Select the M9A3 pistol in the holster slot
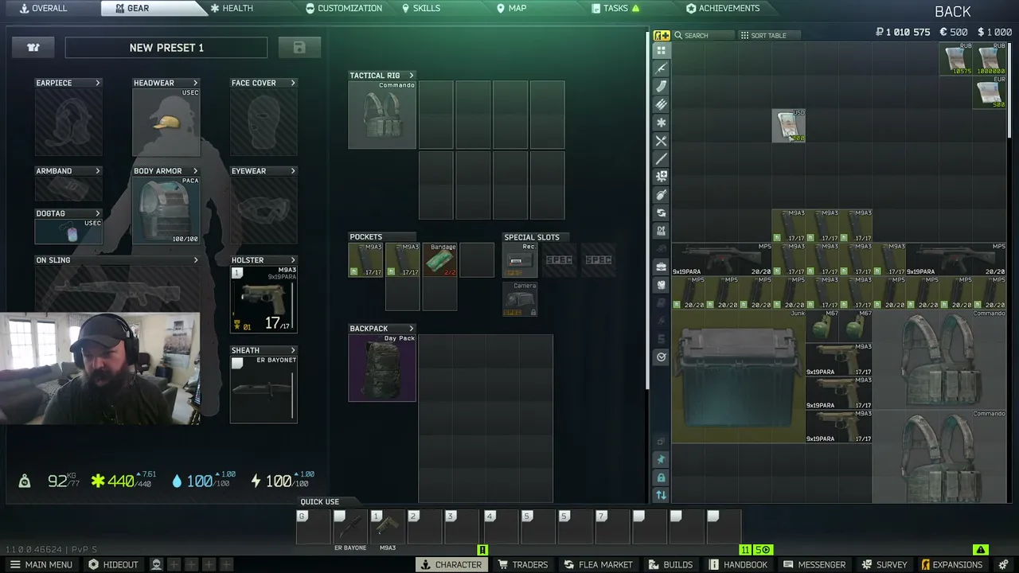Screen dimensions: 1019x573 264,299
